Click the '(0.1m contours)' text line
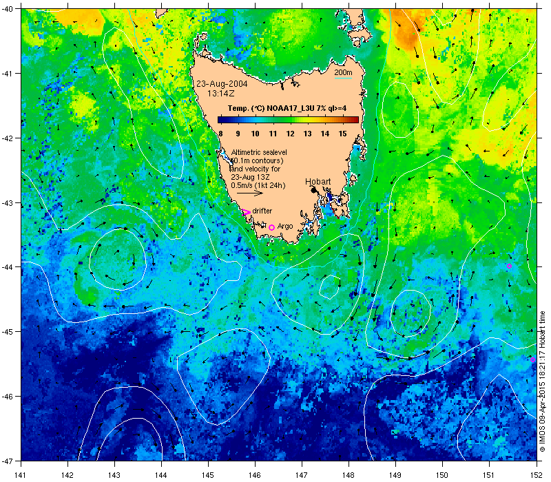Image resolution: width=551 pixels, height=482 pixels. tap(258, 160)
